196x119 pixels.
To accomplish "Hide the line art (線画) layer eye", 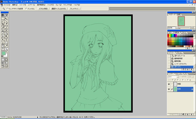I will [x=169, y=84].
